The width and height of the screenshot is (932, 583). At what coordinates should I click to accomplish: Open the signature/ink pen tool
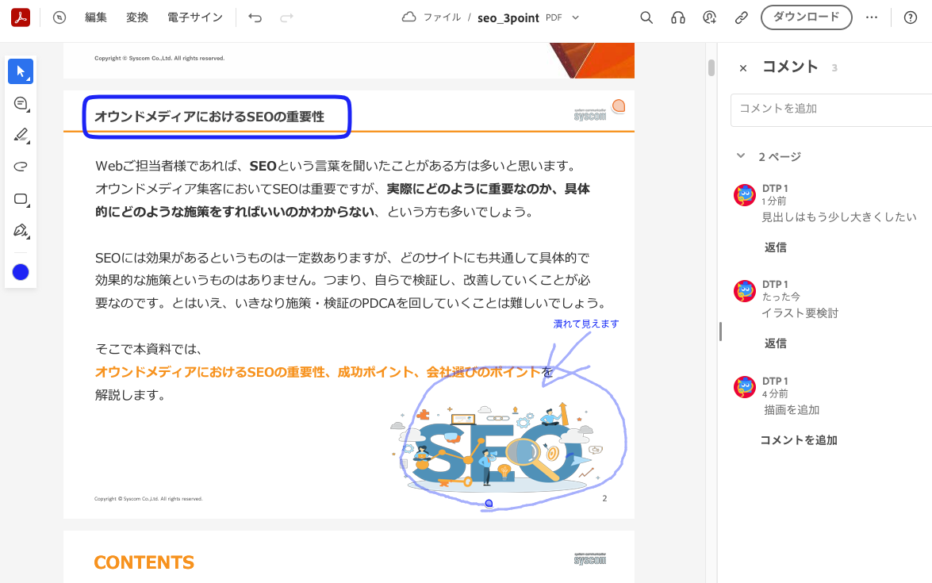coord(20,232)
